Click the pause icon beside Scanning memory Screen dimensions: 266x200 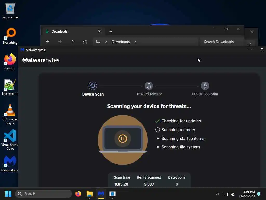pyautogui.click(x=158, y=130)
